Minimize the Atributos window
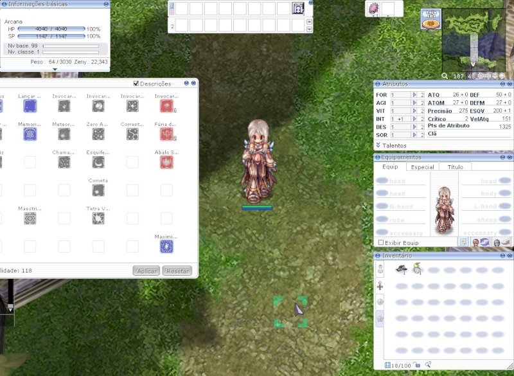This screenshot has width=514, height=376. [x=502, y=84]
